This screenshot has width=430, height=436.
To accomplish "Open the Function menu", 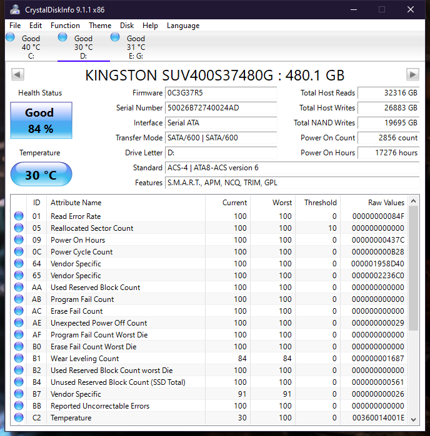I will coord(65,26).
